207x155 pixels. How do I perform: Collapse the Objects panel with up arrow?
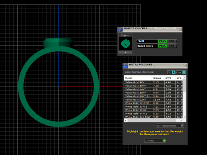[x=125, y=52]
